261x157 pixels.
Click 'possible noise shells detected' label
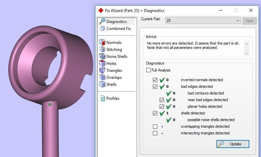tap(211, 120)
